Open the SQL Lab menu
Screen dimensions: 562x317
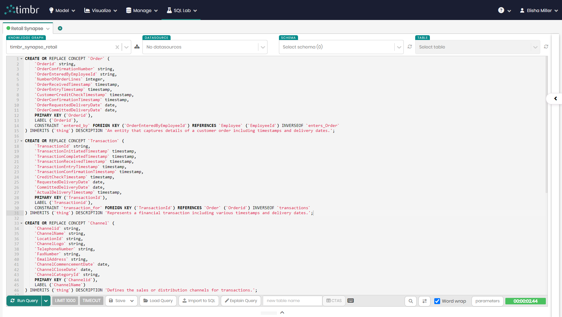pyautogui.click(x=182, y=10)
